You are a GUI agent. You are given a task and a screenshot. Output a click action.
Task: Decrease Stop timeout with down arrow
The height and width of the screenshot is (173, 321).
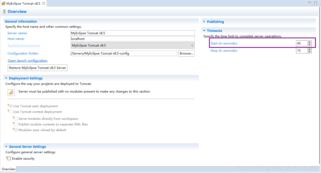coord(309,52)
